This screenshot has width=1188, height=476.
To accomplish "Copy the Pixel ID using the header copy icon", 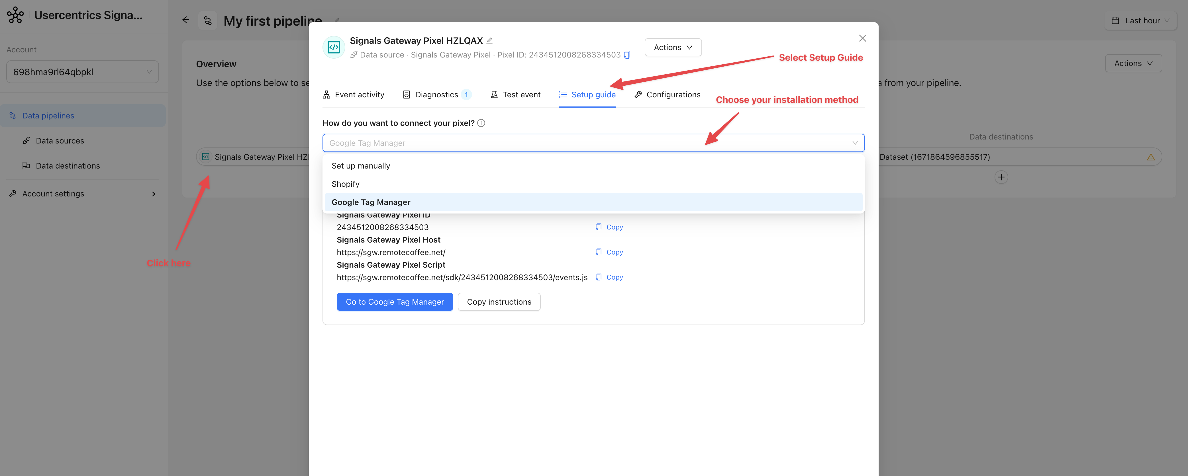I will [x=627, y=55].
